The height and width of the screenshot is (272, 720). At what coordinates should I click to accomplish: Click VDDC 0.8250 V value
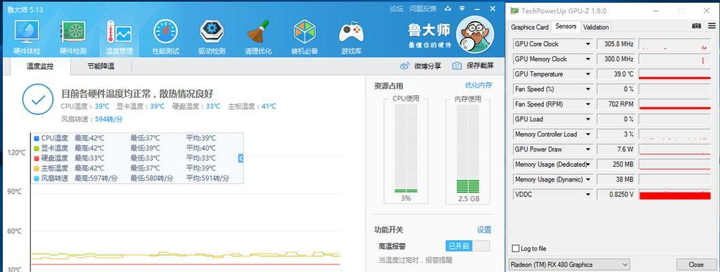tap(616, 194)
